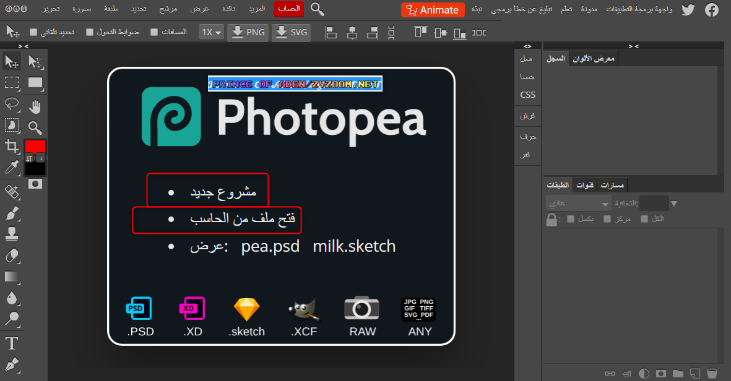Open Photopea's Facebook page icon
Image resolution: width=731 pixels, height=381 pixels.
(x=711, y=9)
